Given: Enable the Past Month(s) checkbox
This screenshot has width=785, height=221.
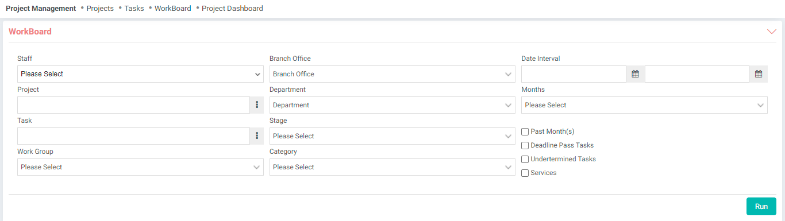Looking at the screenshot, I should pyautogui.click(x=525, y=132).
